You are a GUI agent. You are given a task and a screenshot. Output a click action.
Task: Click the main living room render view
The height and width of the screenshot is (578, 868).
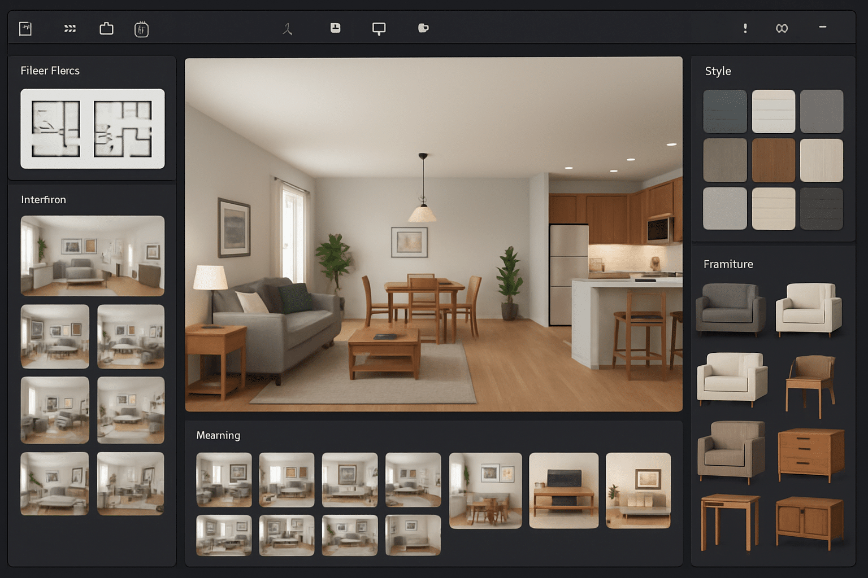tap(433, 234)
